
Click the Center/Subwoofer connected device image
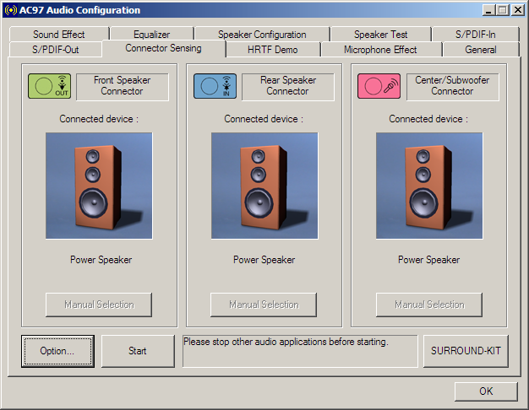click(429, 186)
